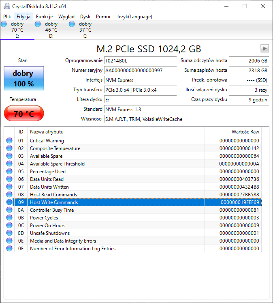Select the Host Write Commands attribute name
Image resolution: width=273 pixels, height=303 pixels.
(x=54, y=202)
